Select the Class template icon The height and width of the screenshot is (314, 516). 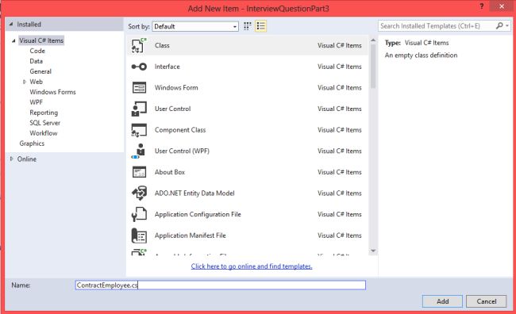pos(139,45)
